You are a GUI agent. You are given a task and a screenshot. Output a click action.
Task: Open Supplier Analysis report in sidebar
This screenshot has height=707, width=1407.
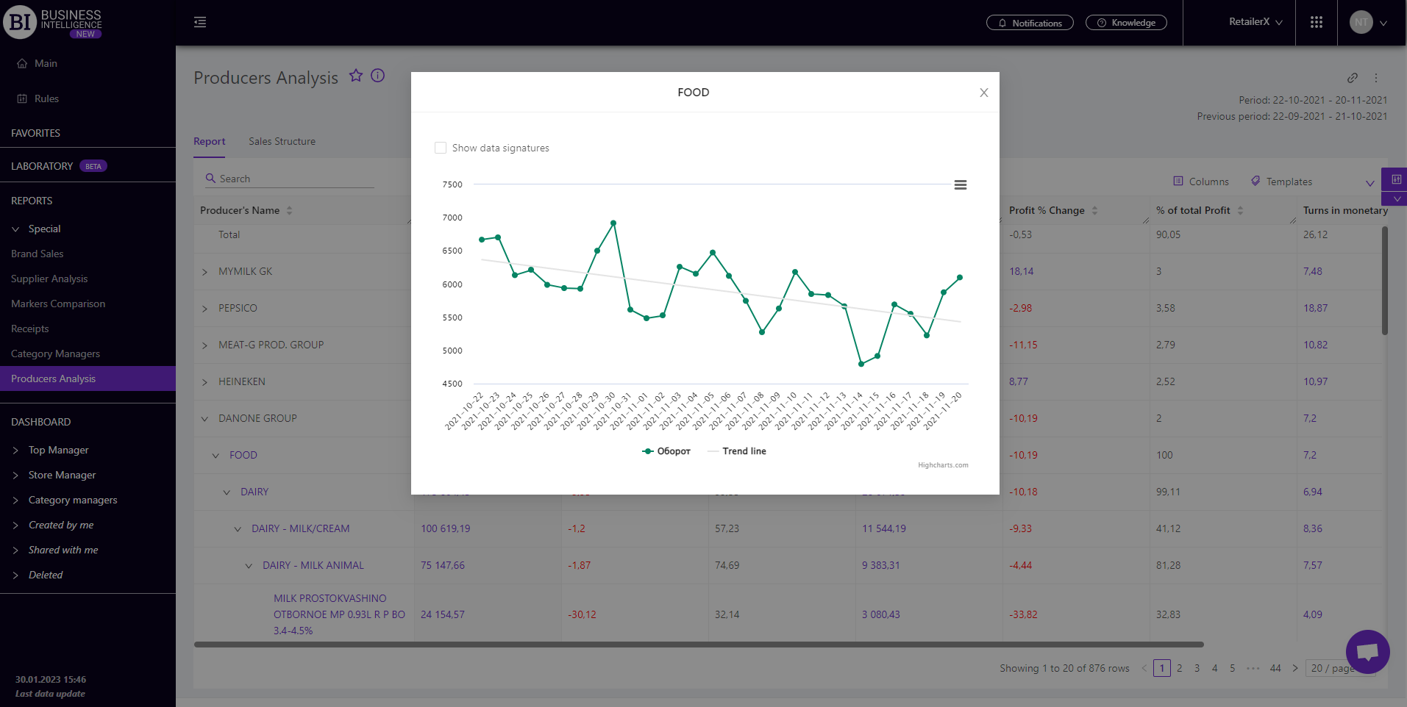pyautogui.click(x=49, y=279)
